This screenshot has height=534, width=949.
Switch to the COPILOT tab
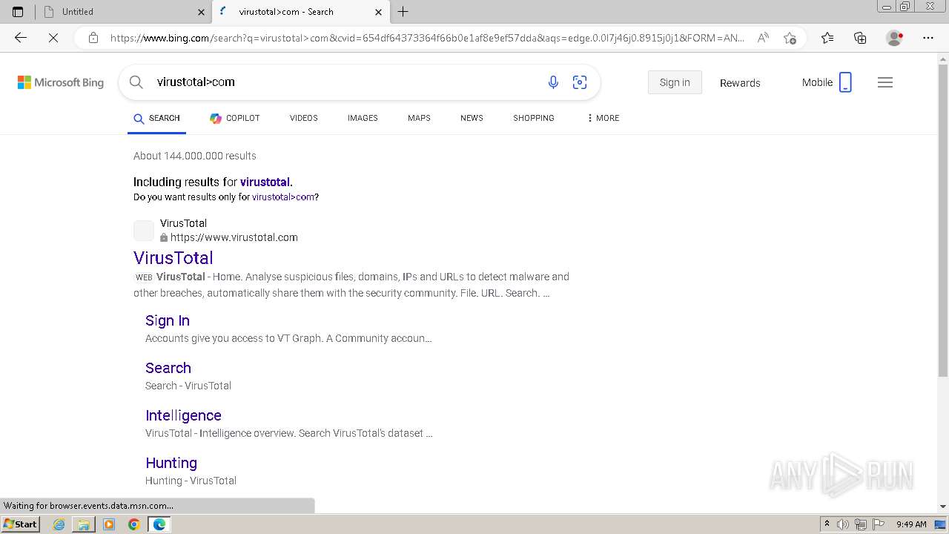tap(234, 118)
